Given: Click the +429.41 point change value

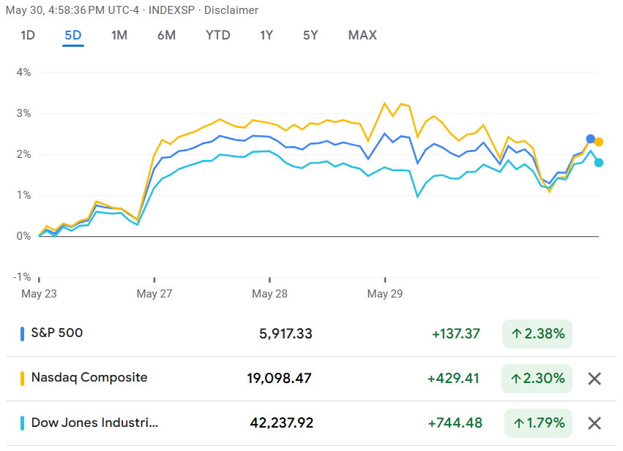Looking at the screenshot, I should pyautogui.click(x=453, y=379).
